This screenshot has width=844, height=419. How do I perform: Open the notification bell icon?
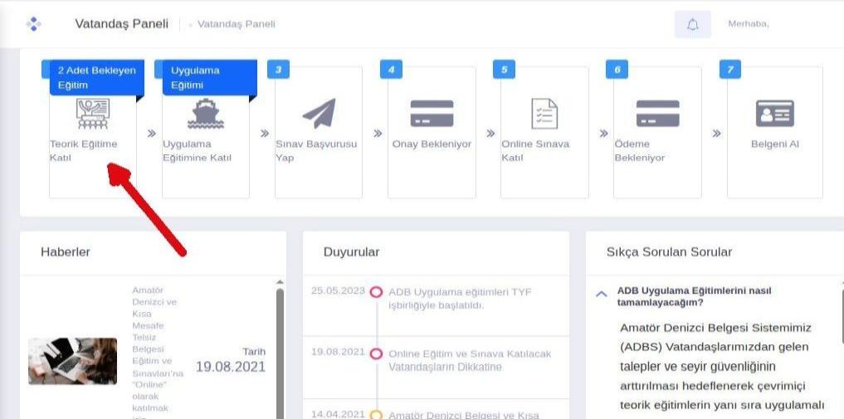[x=692, y=24]
